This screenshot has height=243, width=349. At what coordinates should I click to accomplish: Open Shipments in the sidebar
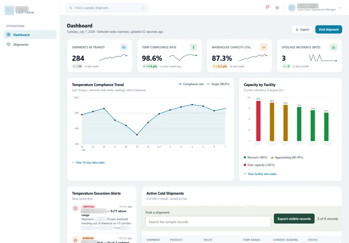[x=30, y=44]
